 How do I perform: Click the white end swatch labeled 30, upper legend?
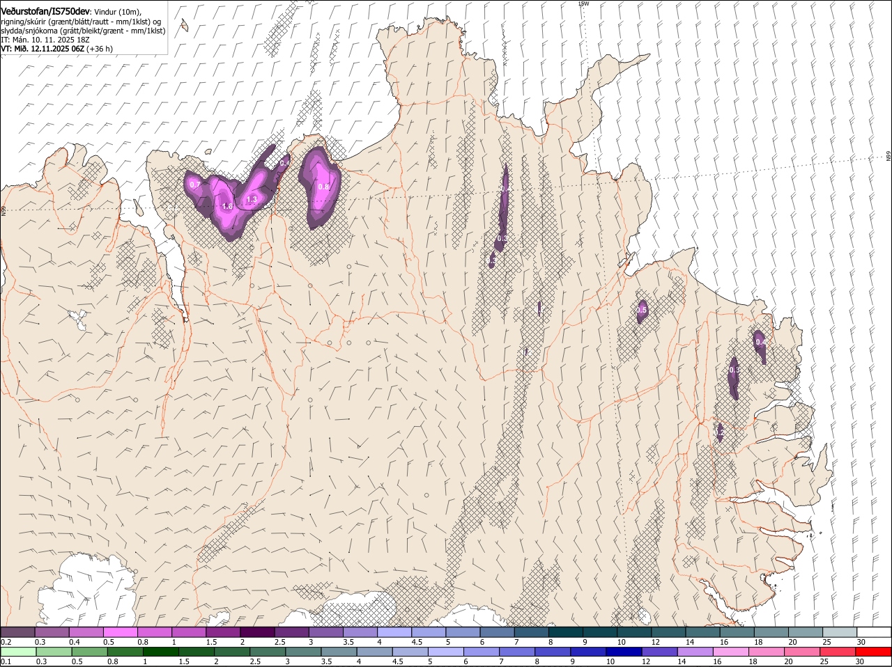pos(874,632)
